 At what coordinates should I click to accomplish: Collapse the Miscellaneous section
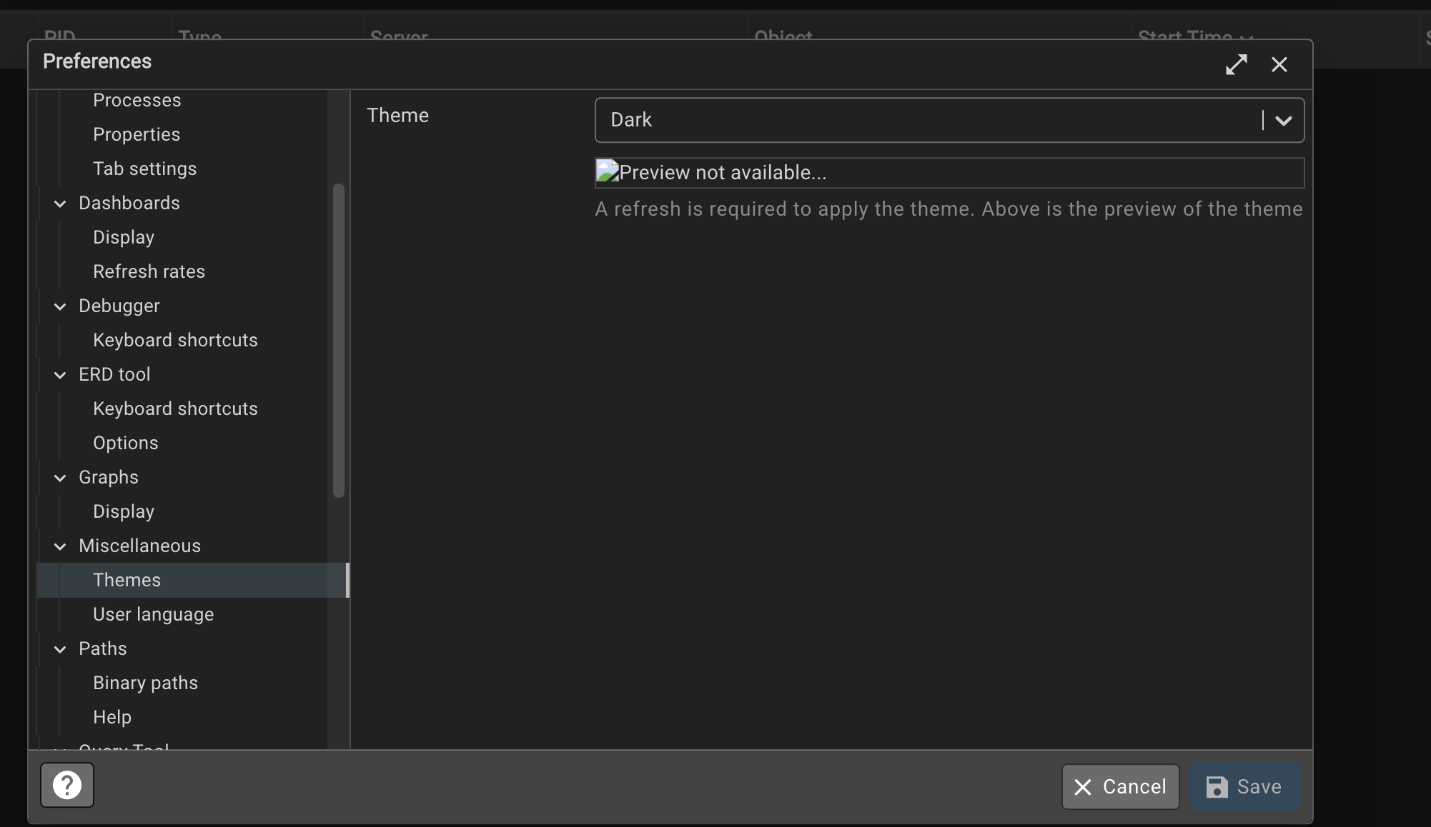(60, 546)
